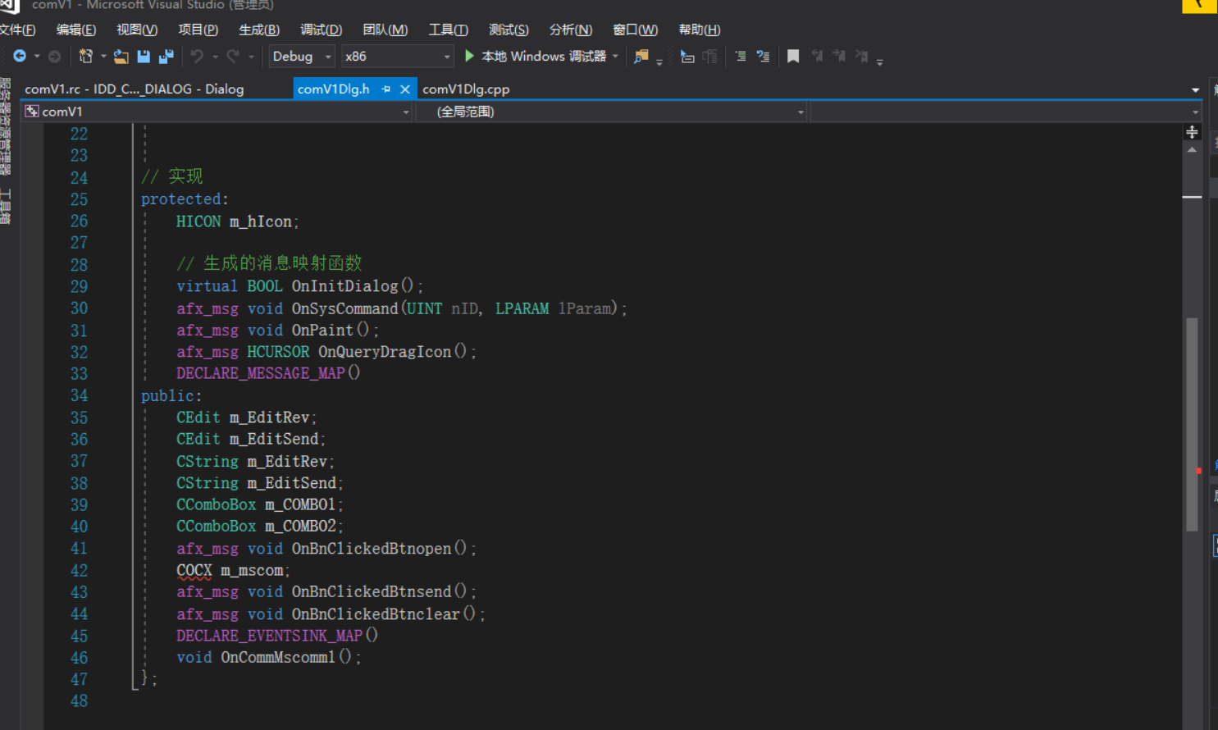This screenshot has height=730, width=1218.
Task: Close the comV1Dlg.h tab
Action: (405, 89)
